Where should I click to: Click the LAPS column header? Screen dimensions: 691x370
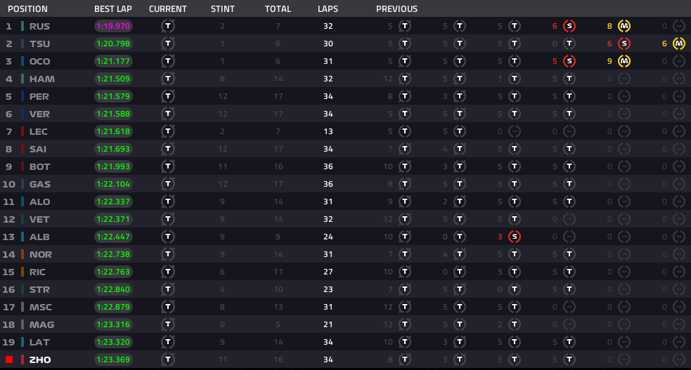328,9
